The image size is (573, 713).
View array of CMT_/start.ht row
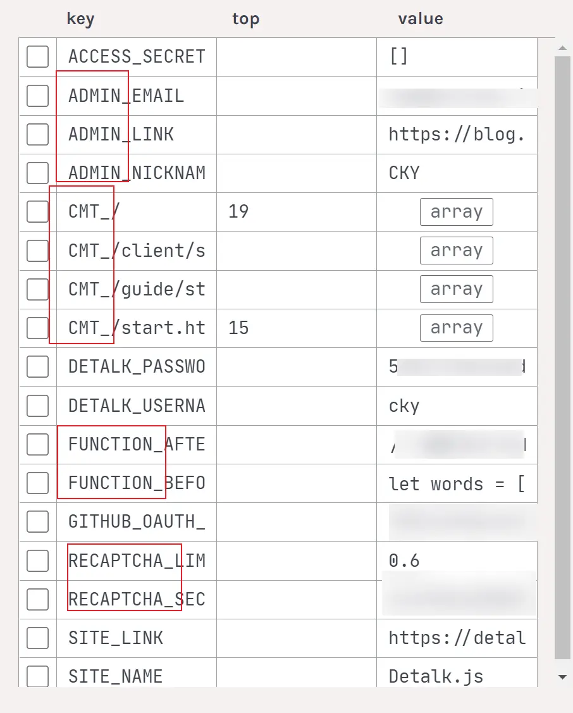[456, 328]
